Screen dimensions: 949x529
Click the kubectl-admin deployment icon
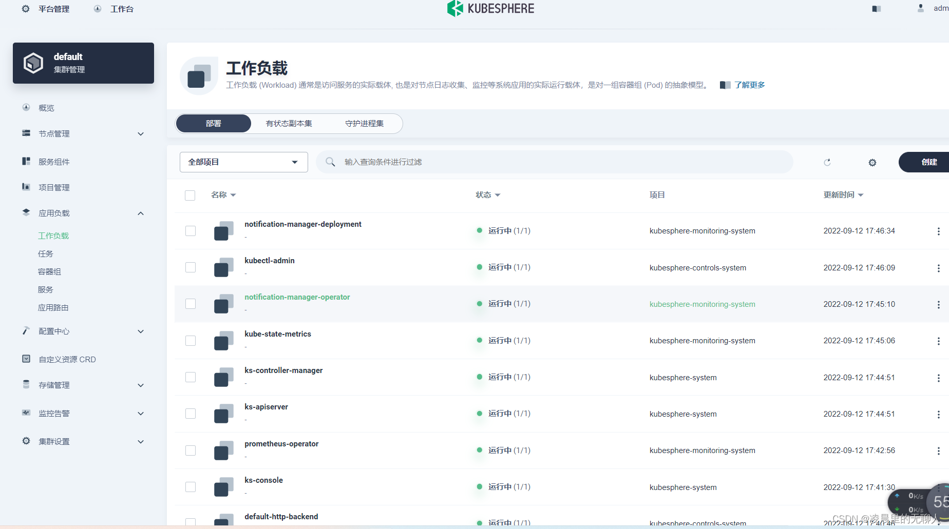(224, 267)
